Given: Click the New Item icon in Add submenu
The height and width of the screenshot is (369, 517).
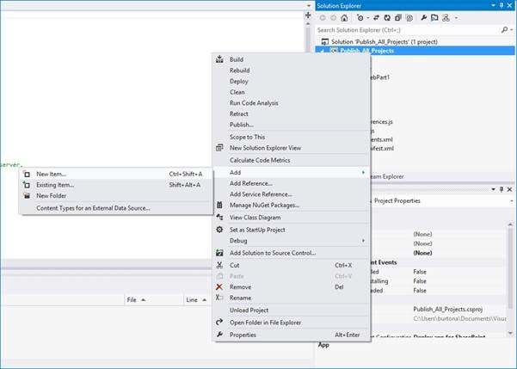Looking at the screenshot, I should [27, 174].
